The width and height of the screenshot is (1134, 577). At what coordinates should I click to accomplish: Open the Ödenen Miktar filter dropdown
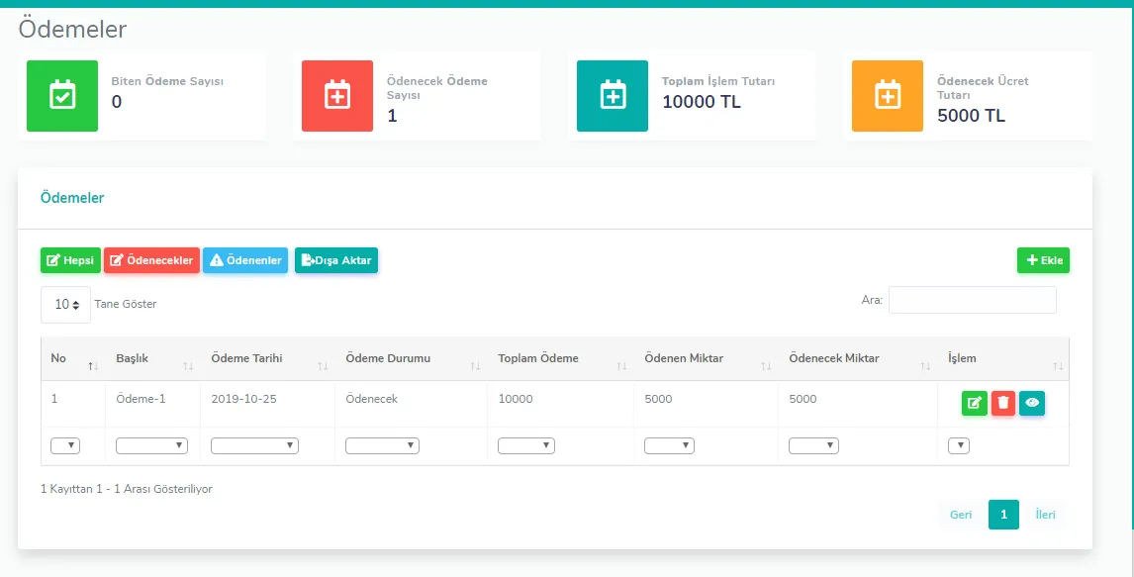pyautogui.click(x=669, y=446)
